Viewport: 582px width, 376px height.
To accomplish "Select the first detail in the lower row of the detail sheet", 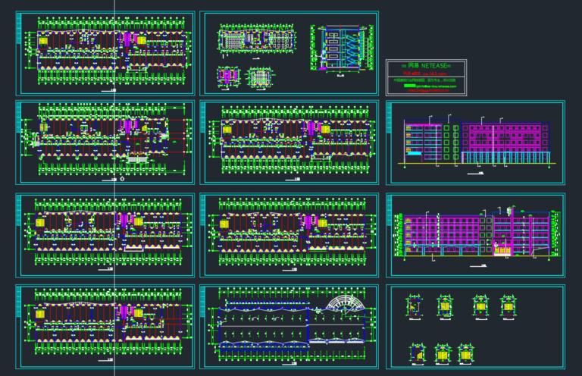I will (418, 354).
